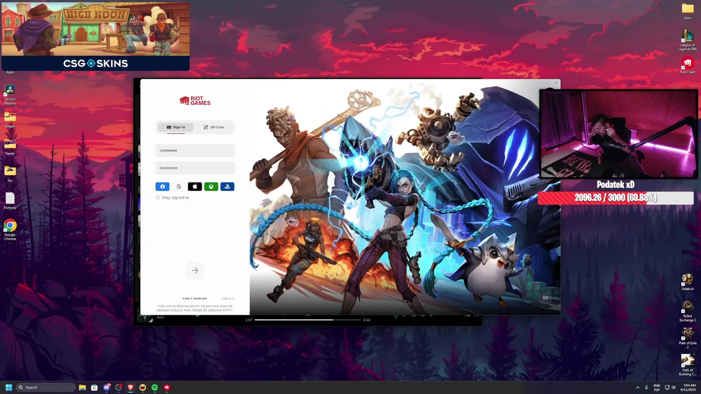Sign in with the PlayStation icon
This screenshot has width=701, height=394.
point(227,187)
